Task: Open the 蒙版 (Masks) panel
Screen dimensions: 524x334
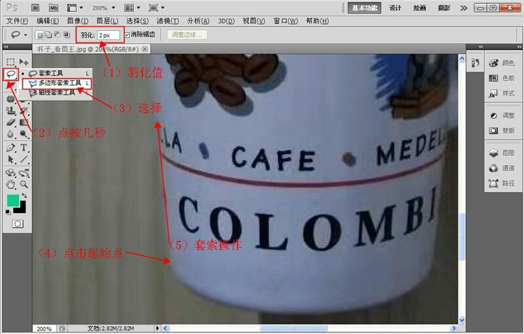Action: pos(502,130)
